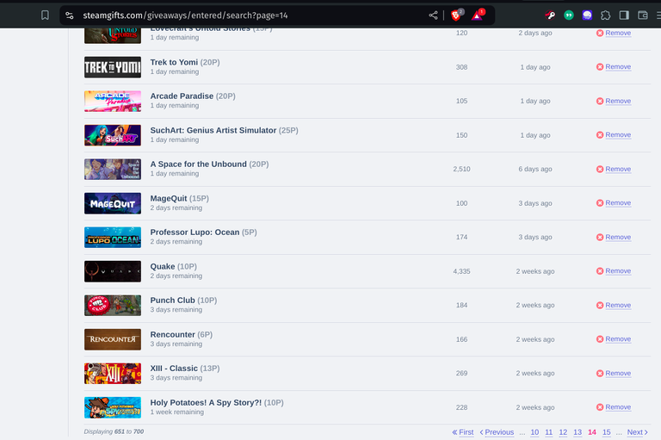
Task: Click red remove icon for Trek to Yomi
Action: [x=600, y=66]
